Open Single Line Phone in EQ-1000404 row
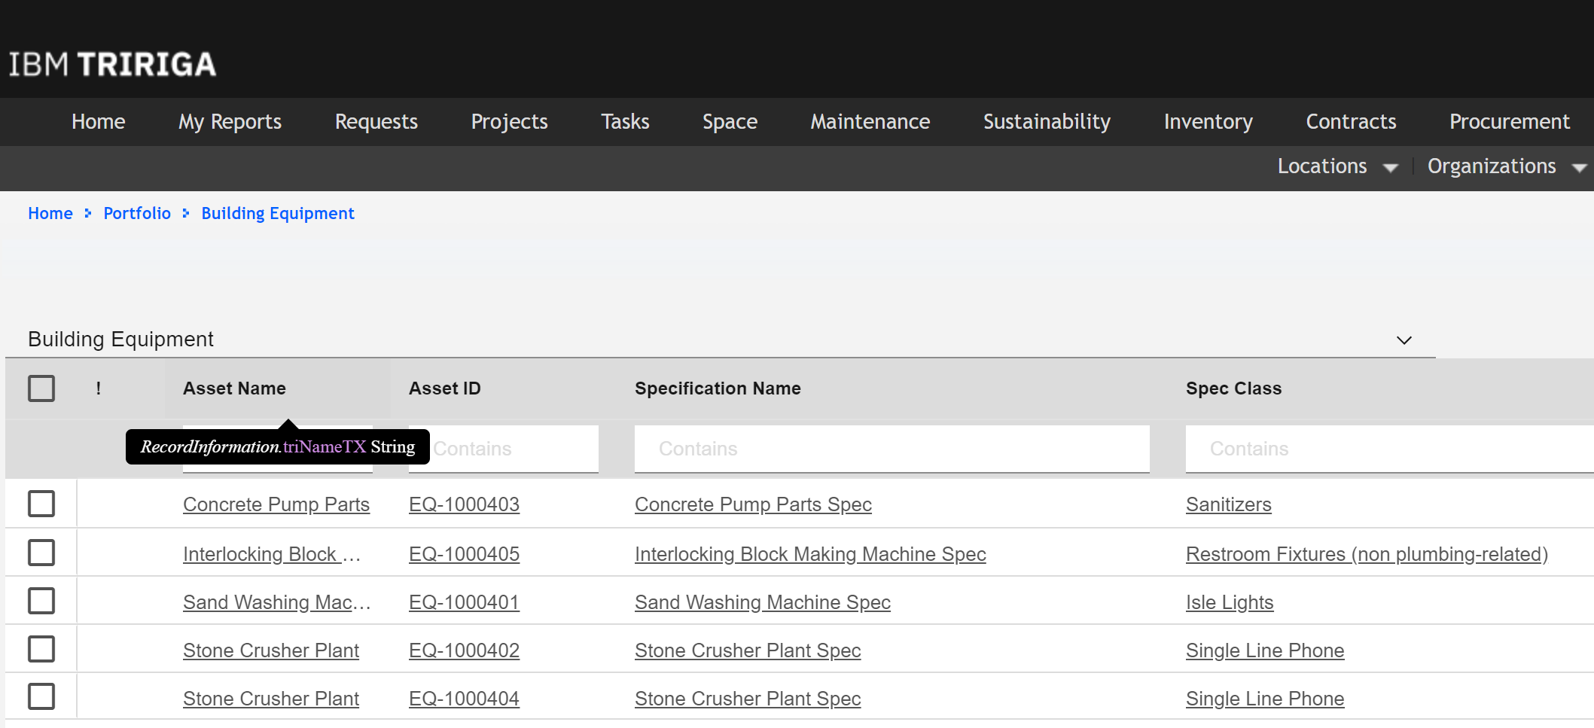 click(1265, 699)
